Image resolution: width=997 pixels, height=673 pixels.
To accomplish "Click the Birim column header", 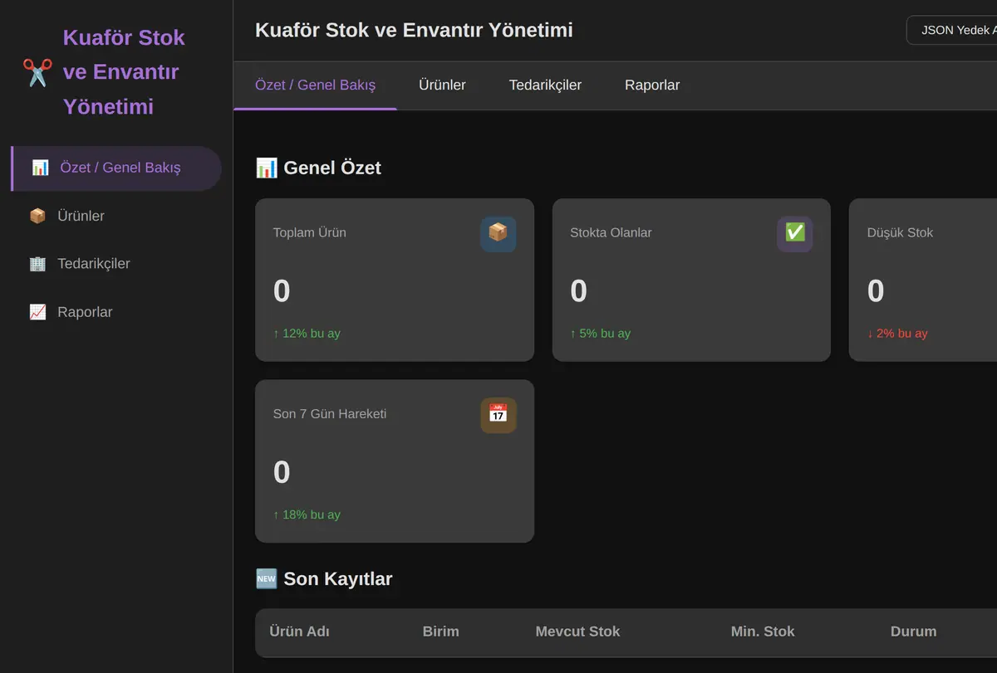I will click(x=440, y=632).
